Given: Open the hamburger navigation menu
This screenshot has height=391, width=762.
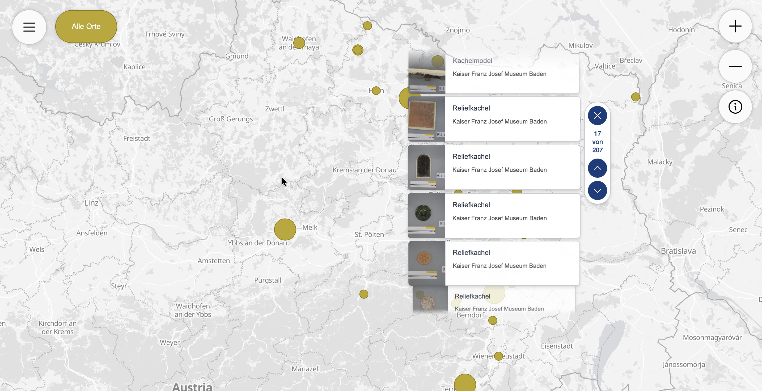Looking at the screenshot, I should pos(29,27).
